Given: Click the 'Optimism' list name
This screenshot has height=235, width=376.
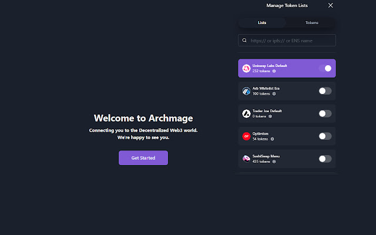Looking at the screenshot, I should [260, 133].
